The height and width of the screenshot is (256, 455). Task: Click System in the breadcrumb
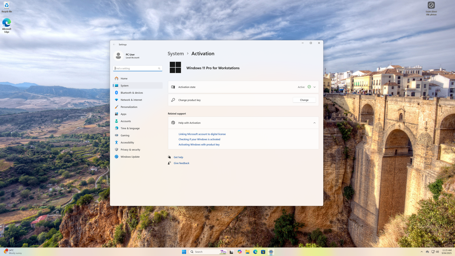point(176,53)
